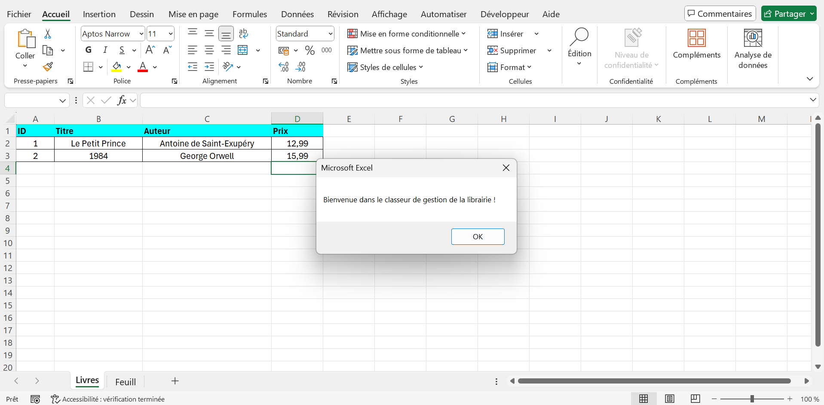Click OK in the dialog
824x405 pixels.
pos(478,237)
